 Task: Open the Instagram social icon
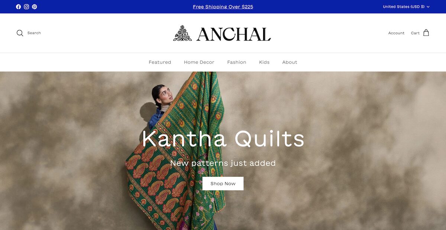(x=26, y=7)
